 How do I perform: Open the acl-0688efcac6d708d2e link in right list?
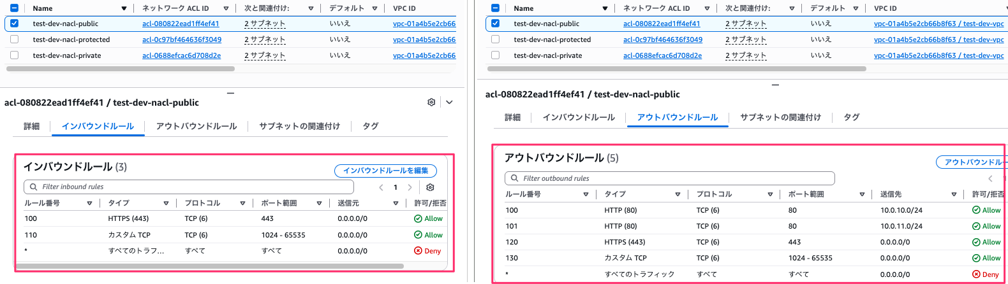coord(662,55)
